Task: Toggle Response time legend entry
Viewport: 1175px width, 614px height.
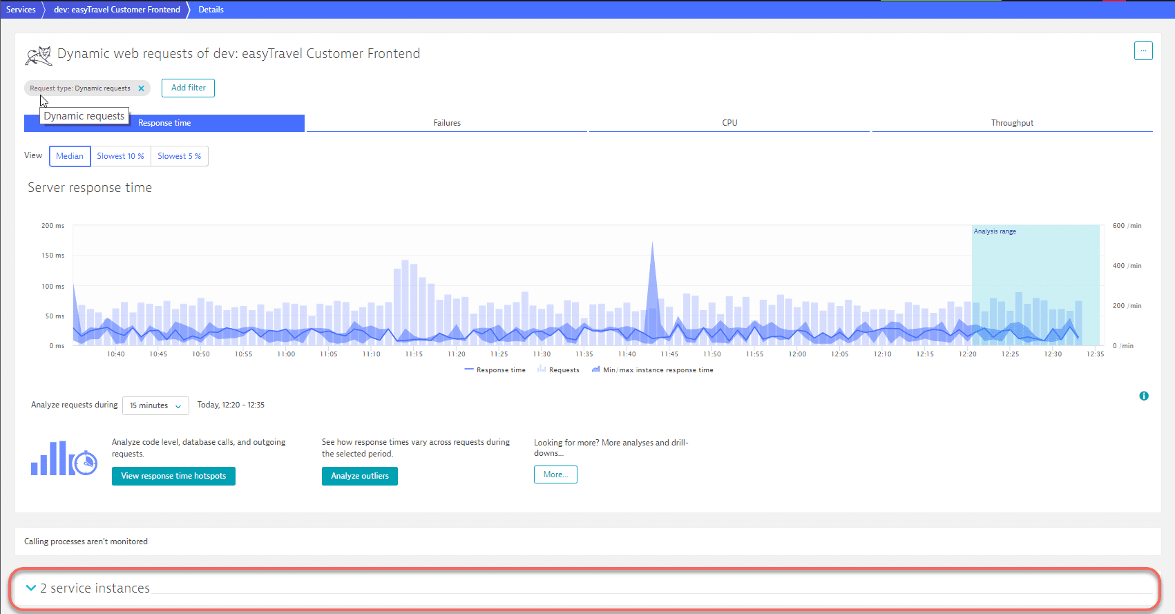Action: [495, 370]
